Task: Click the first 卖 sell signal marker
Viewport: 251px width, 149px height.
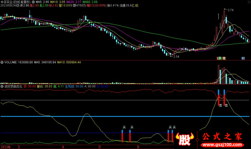Action: pyautogui.click(x=221, y=106)
